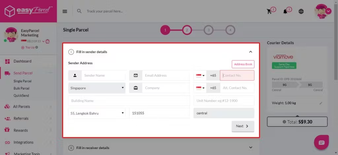Open the Singapore country dropdown
Viewport: 338px width, 155px height.
pos(97,88)
